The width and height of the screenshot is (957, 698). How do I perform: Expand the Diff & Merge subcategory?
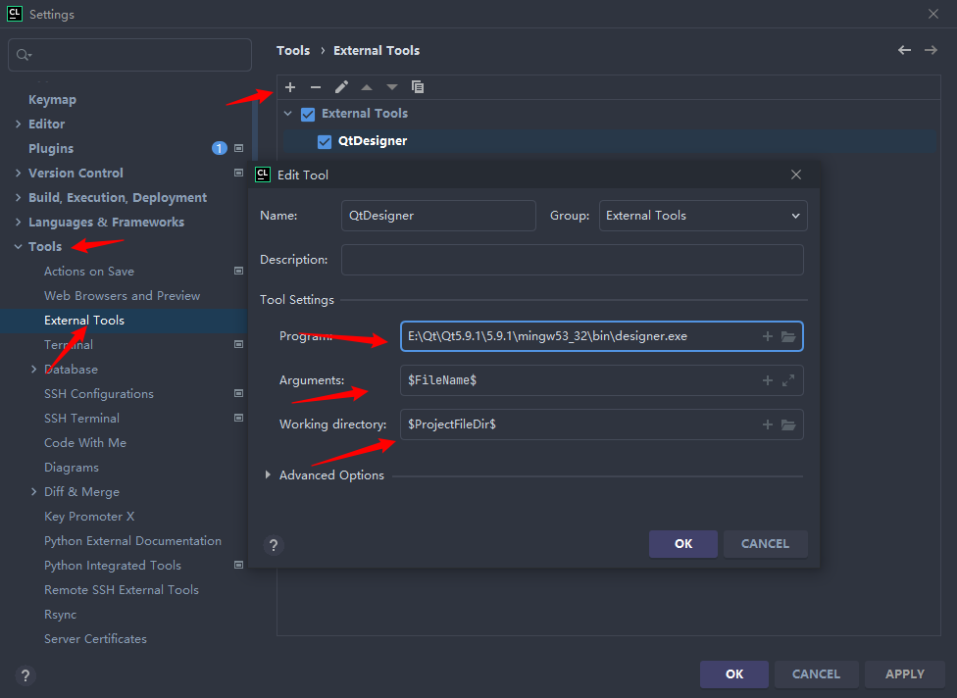click(33, 492)
